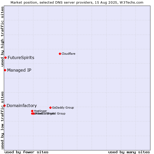Click the 'FutureSpirits' label text

click(x=21, y=57)
